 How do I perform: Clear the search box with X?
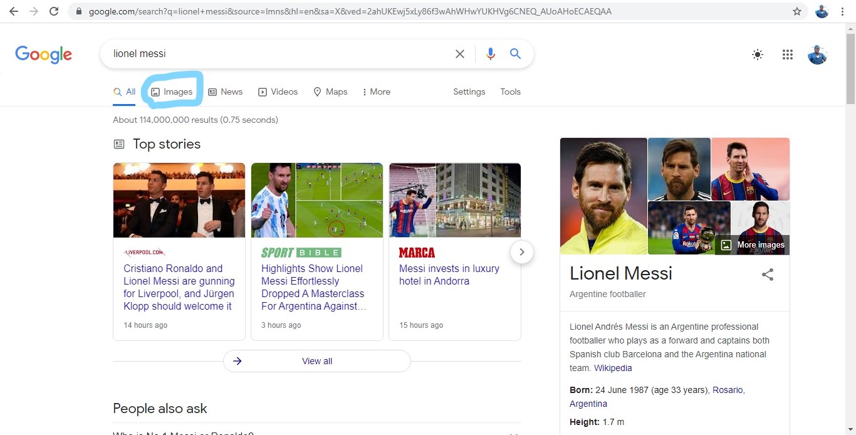click(460, 54)
